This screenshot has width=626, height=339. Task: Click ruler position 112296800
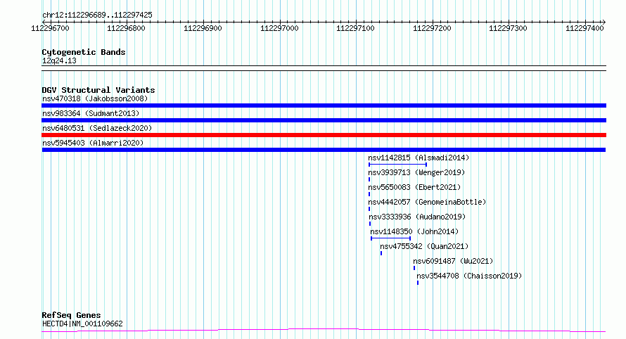pos(126,28)
